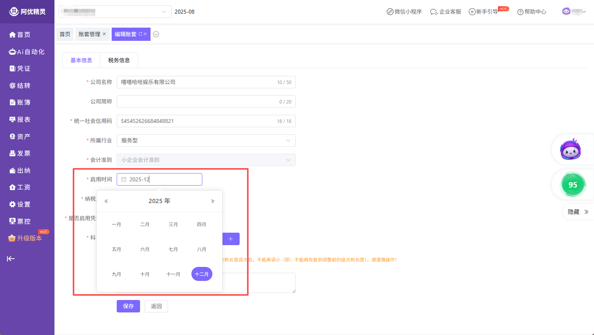Expand the tab list options circle arrow

pos(156,34)
